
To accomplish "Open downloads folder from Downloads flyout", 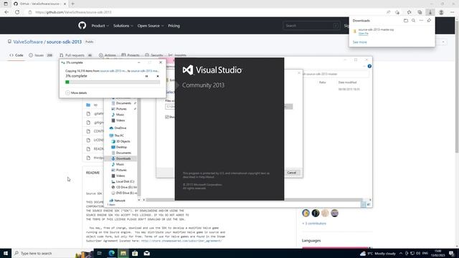I will tap(406, 21).
